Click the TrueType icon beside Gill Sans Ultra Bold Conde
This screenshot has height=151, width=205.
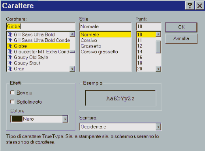point(10,40)
